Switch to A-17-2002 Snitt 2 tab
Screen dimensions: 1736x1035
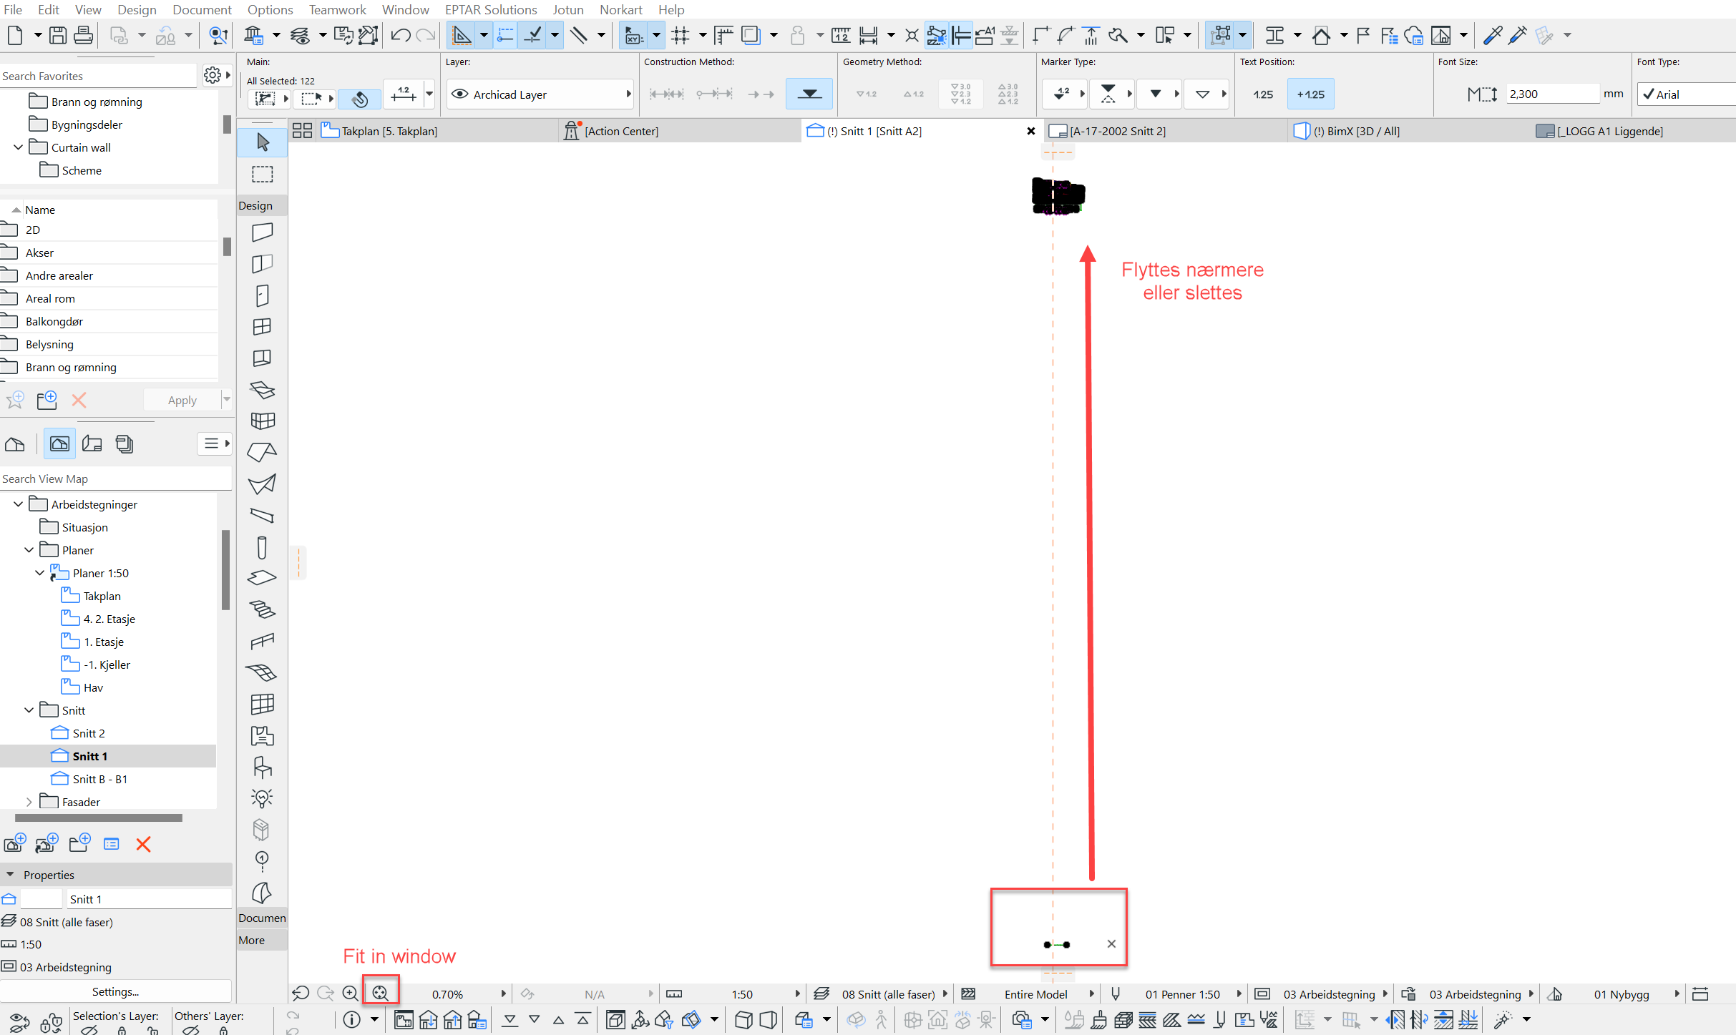click(x=1116, y=131)
